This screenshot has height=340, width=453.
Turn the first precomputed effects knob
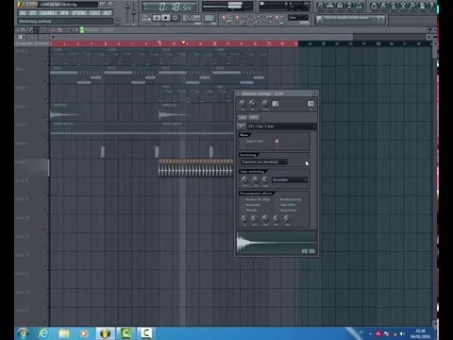244,219
